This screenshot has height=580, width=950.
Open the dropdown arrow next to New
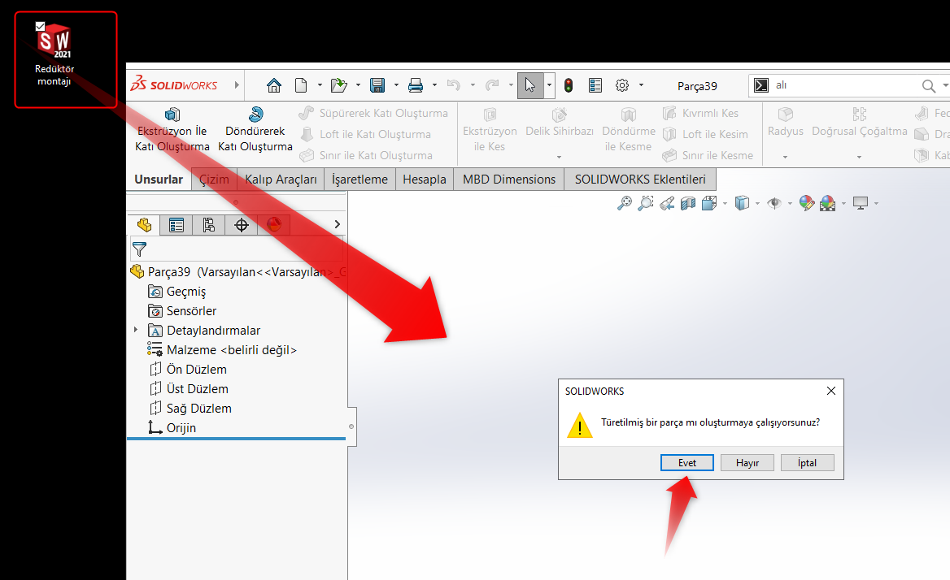tap(320, 85)
